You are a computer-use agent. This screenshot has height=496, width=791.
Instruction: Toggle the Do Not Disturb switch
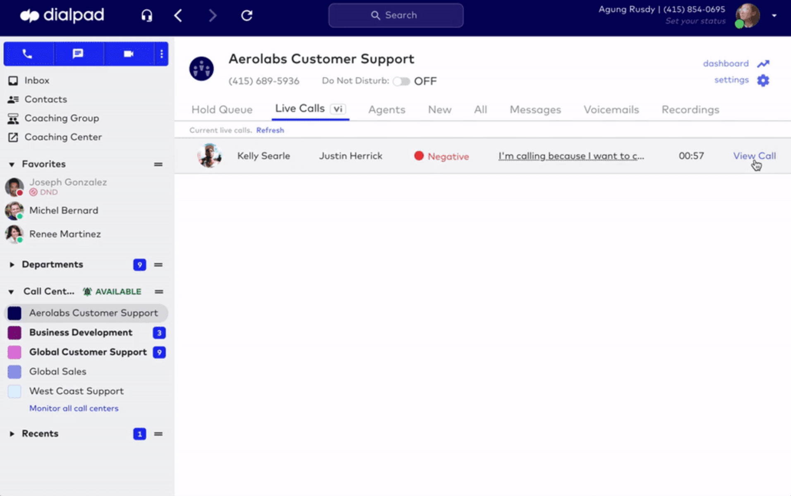(x=401, y=81)
